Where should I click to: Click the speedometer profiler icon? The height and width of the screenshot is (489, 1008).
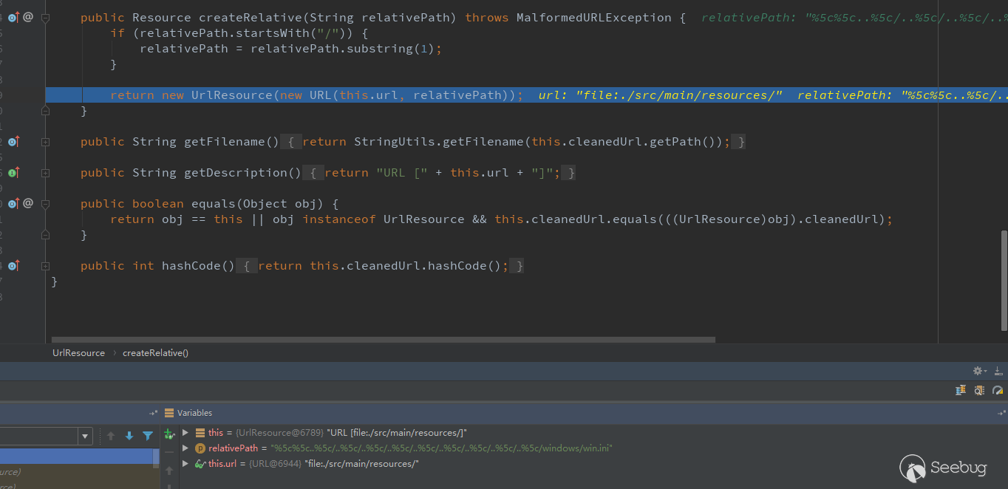pos(998,390)
